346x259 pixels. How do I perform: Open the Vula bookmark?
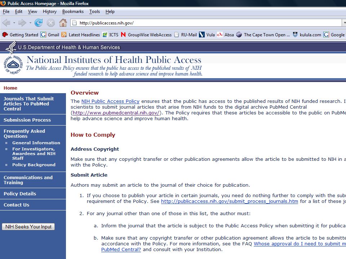point(207,35)
